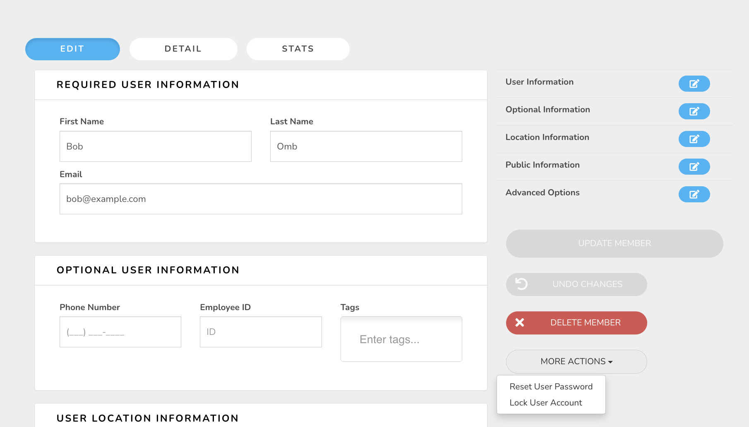
Task: Click the edit icon beside Public Information
Action: click(694, 167)
